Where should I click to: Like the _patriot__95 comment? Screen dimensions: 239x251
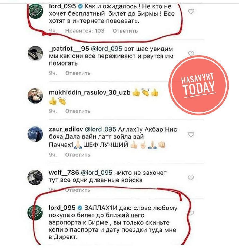coord(191,54)
